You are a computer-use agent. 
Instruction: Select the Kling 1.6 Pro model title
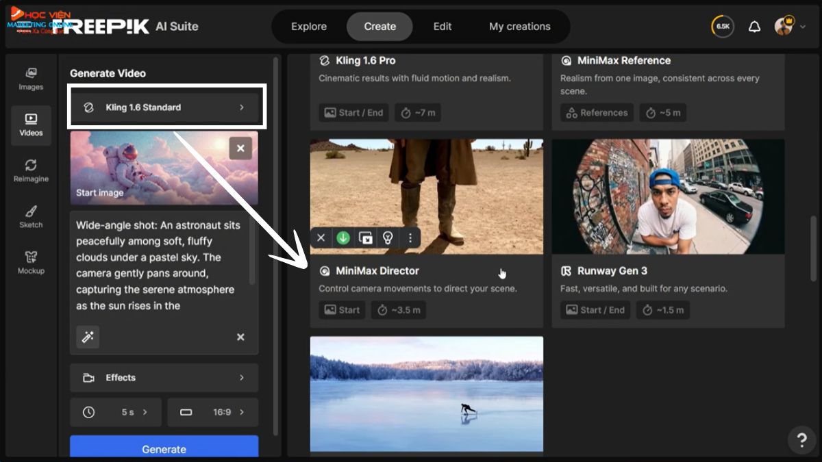pos(366,60)
